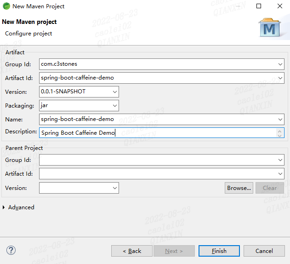This screenshot has height=264, width=290.
Task: Open the Parent Project Artifact Id dropdown
Action: [x=280, y=174]
